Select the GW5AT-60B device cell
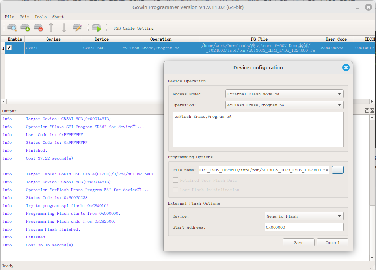 pyautogui.click(x=101, y=48)
